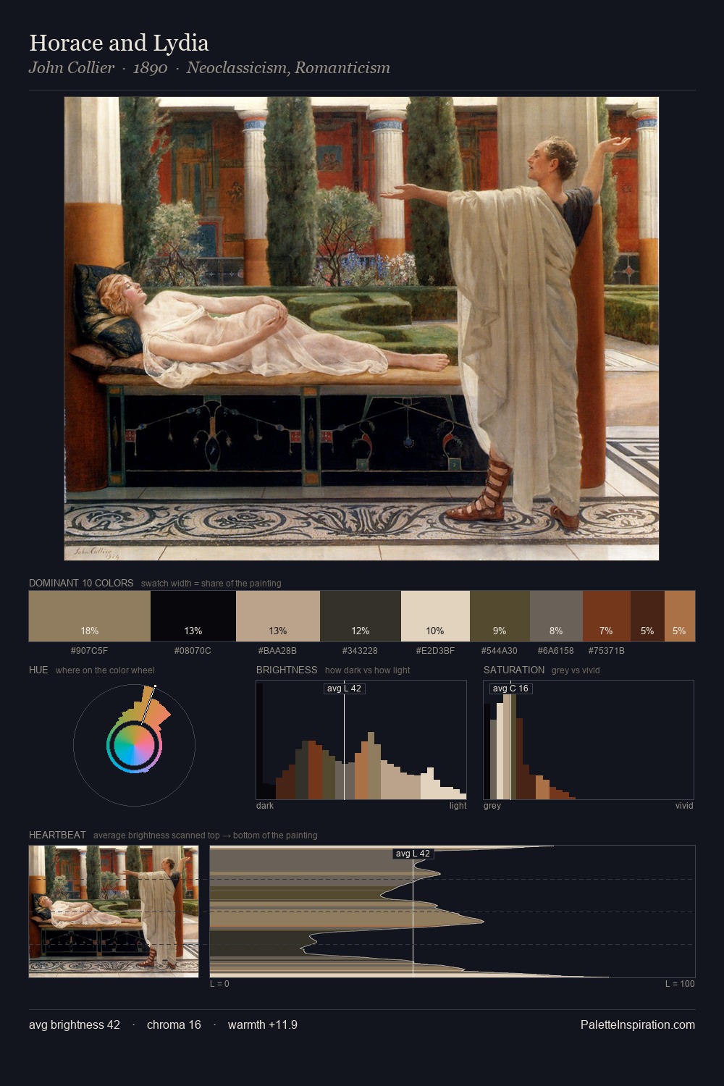Select the beige 13% swatch #BAA28B

(x=278, y=616)
